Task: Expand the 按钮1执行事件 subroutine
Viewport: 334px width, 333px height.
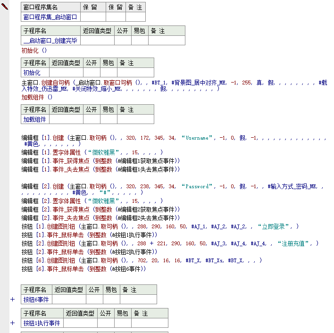Action: (x=12, y=323)
